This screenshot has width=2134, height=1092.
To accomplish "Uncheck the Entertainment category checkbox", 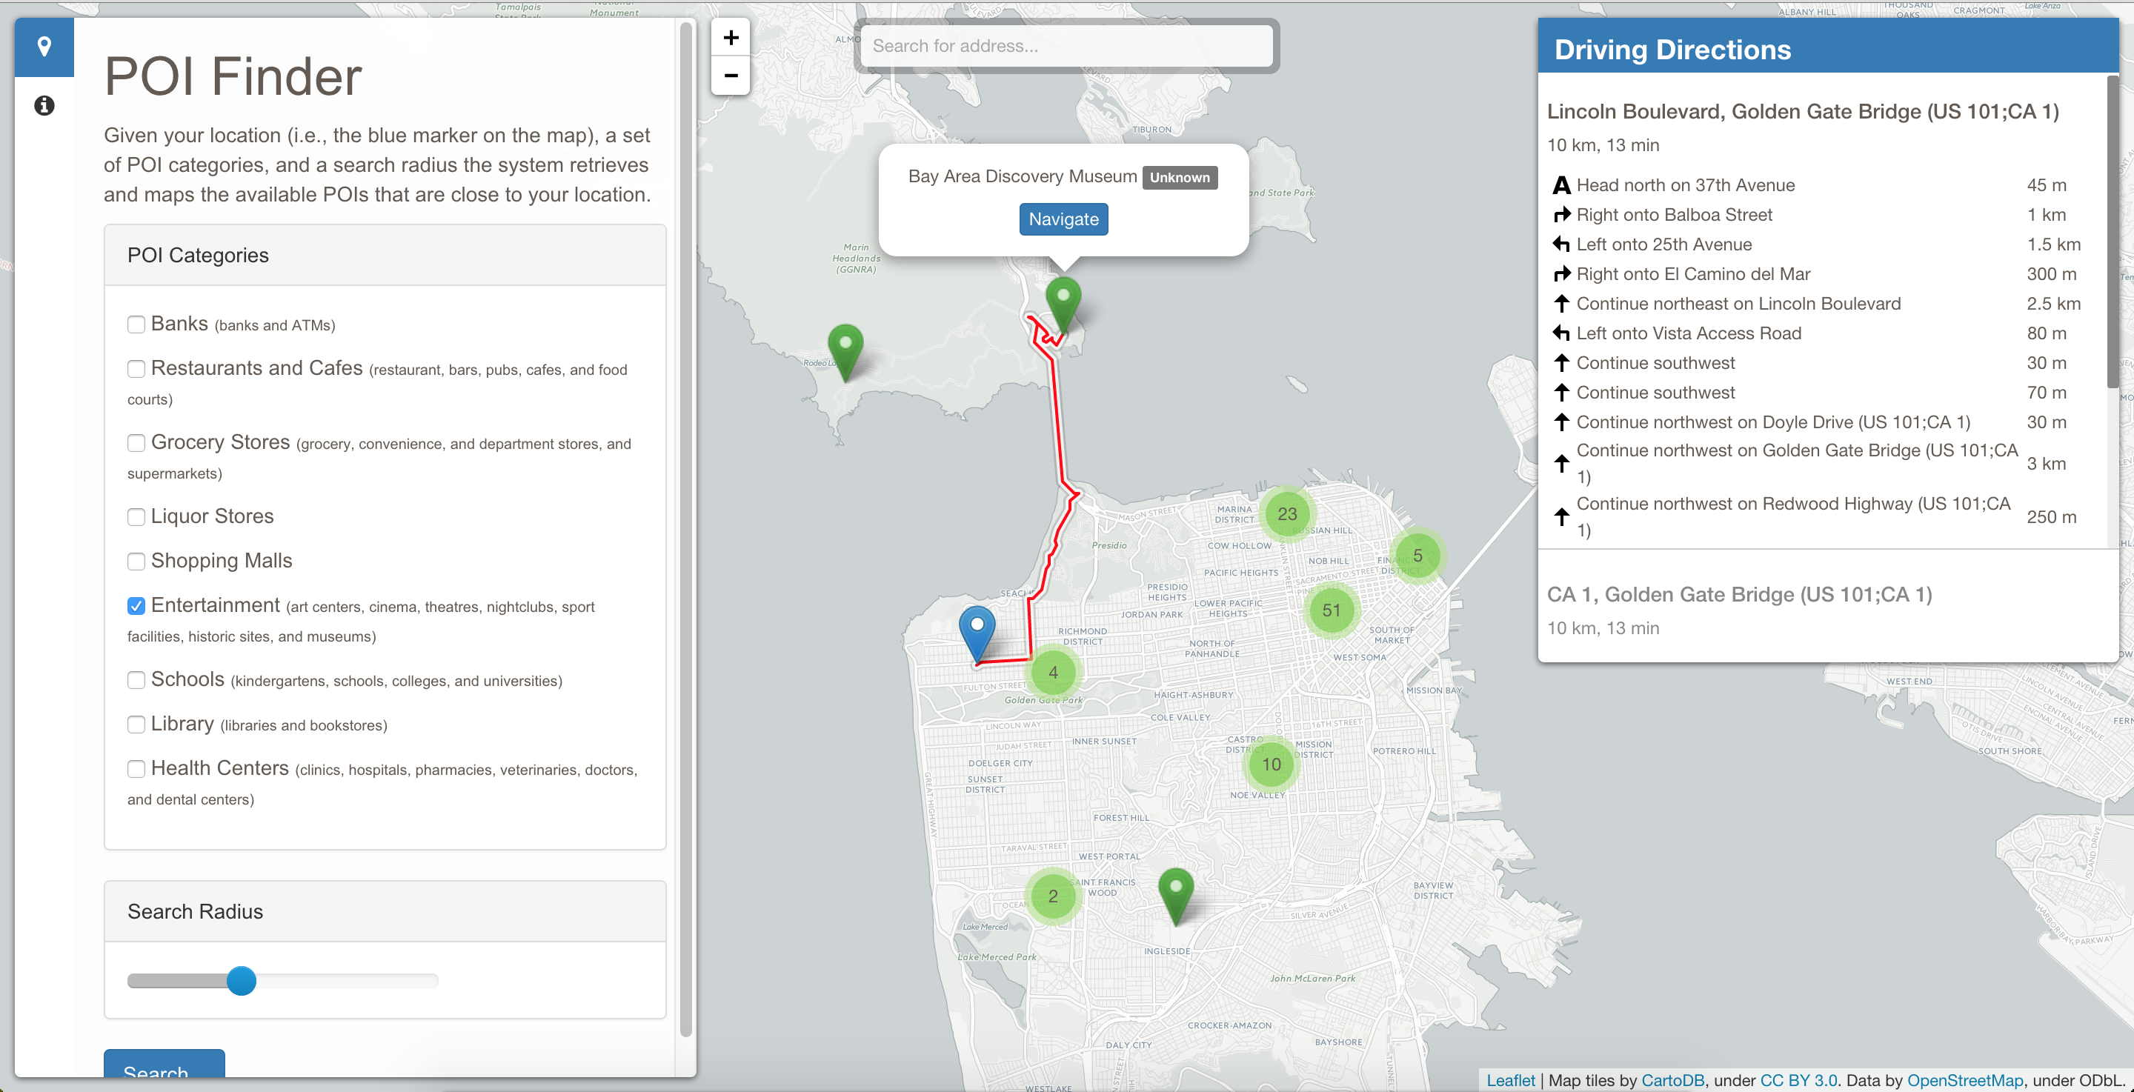I will [x=136, y=606].
